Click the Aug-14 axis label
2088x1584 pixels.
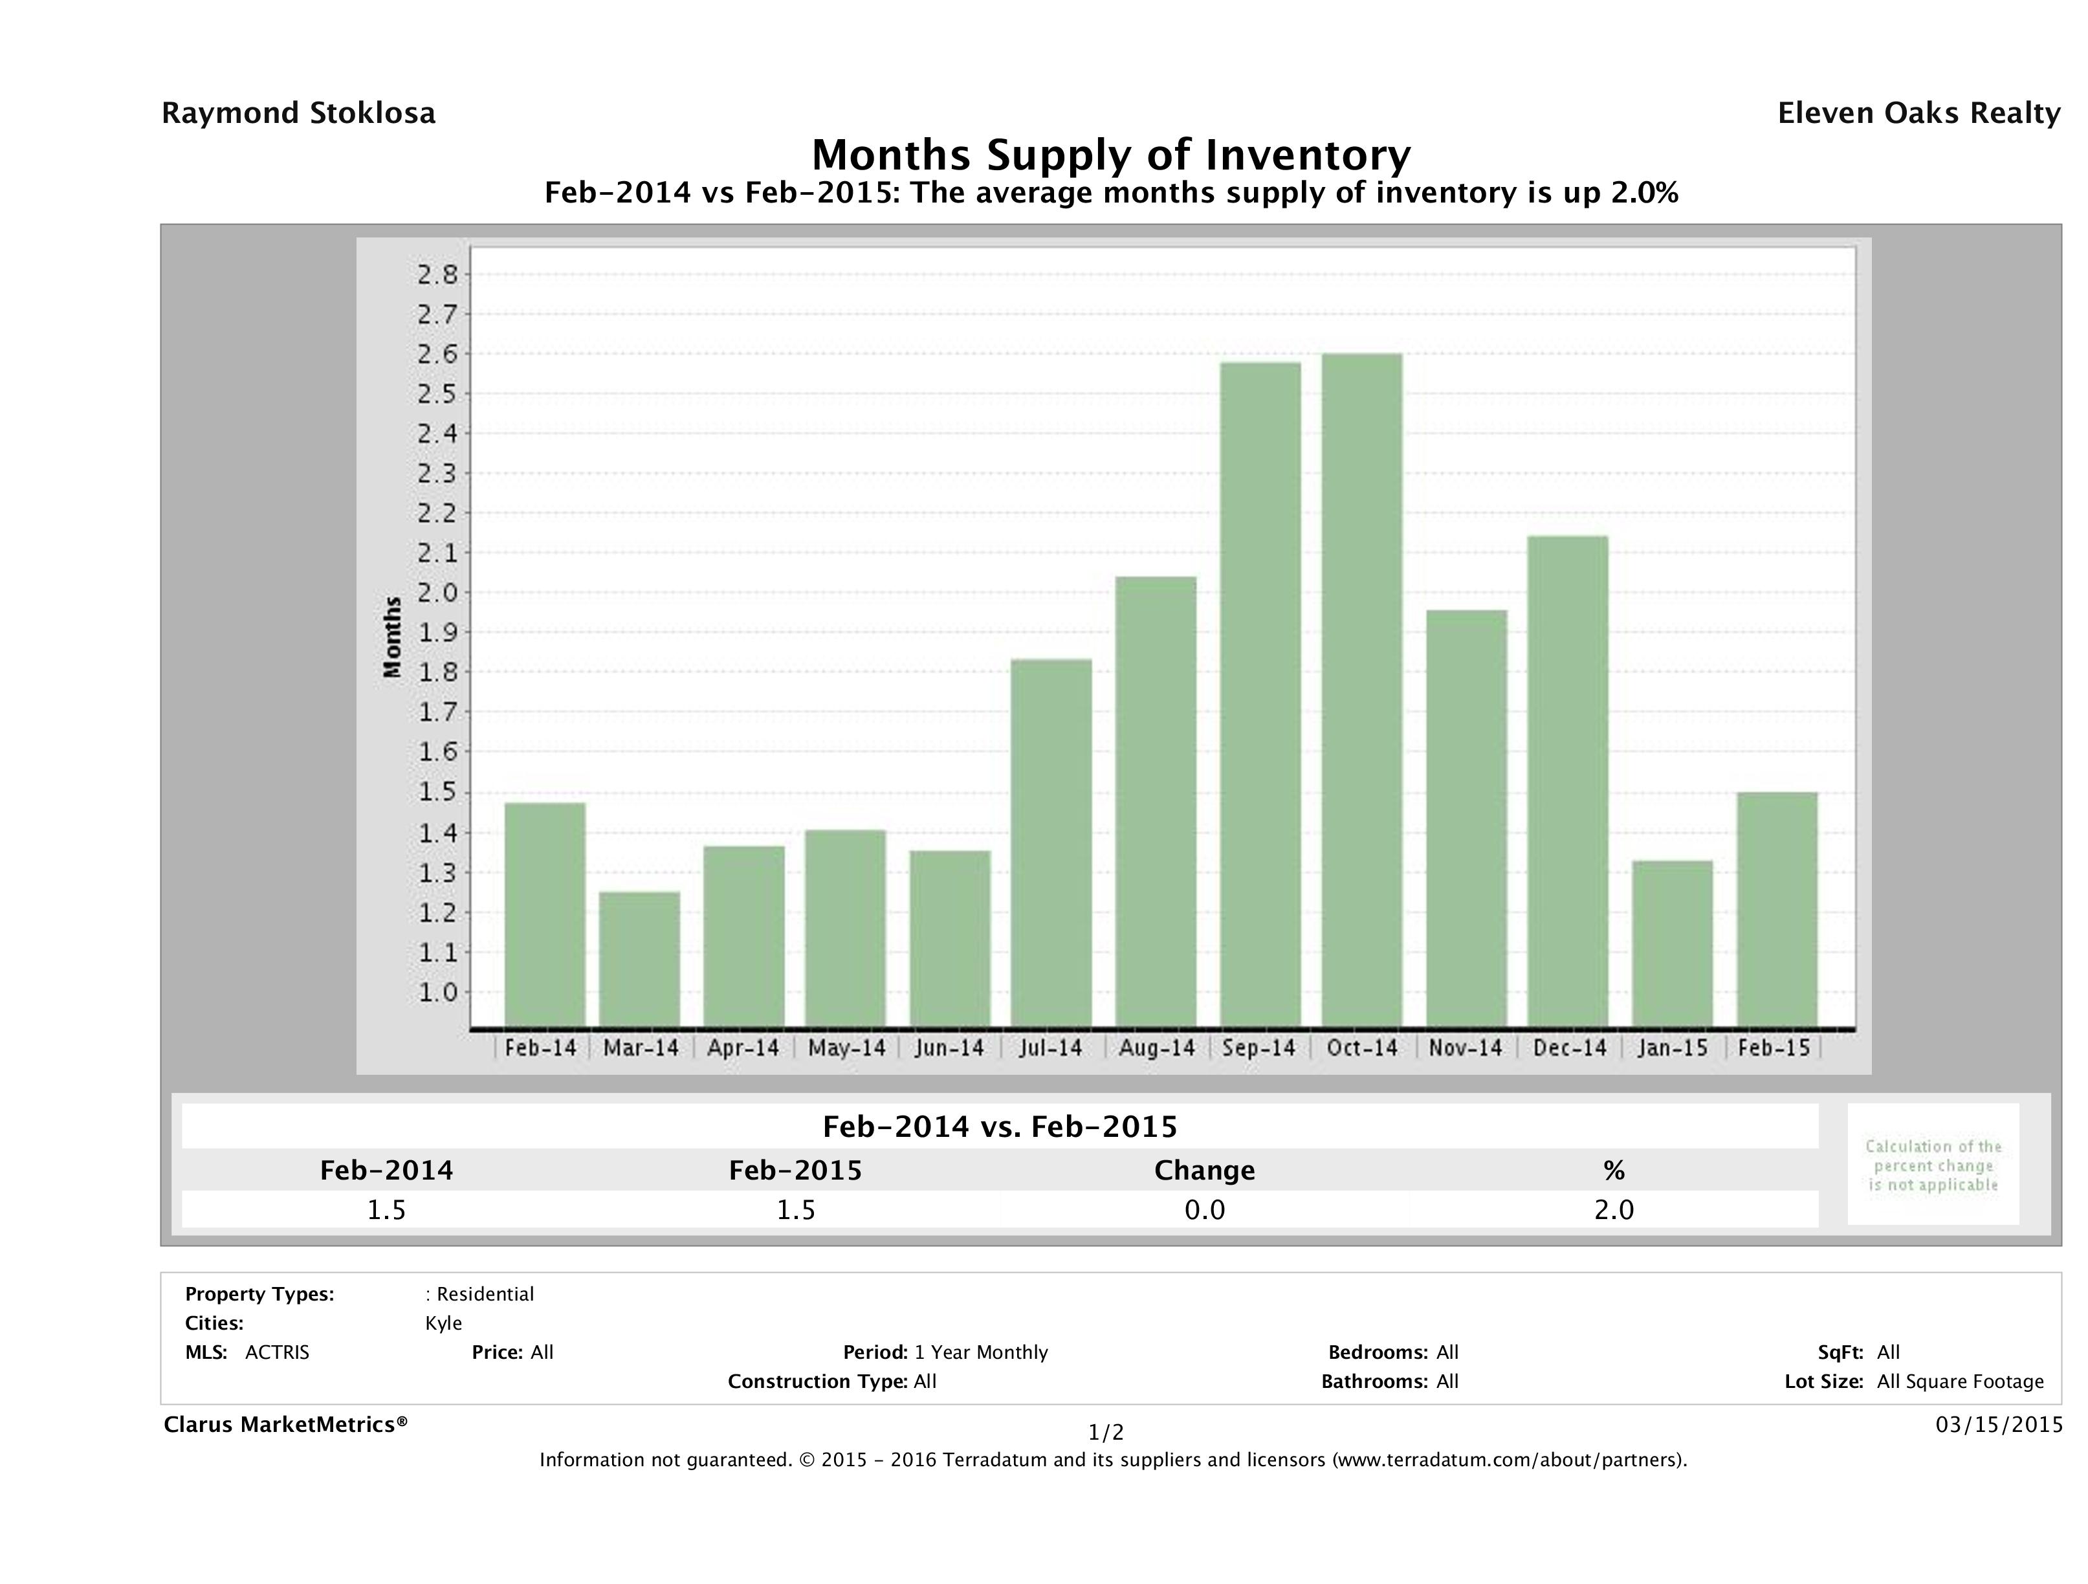coord(1156,1048)
